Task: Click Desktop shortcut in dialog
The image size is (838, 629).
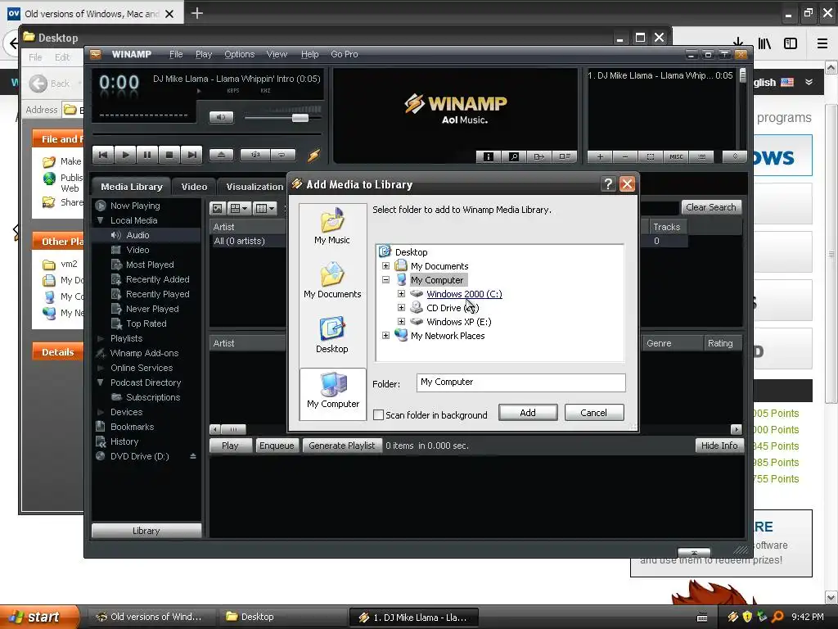Action: click(x=332, y=335)
